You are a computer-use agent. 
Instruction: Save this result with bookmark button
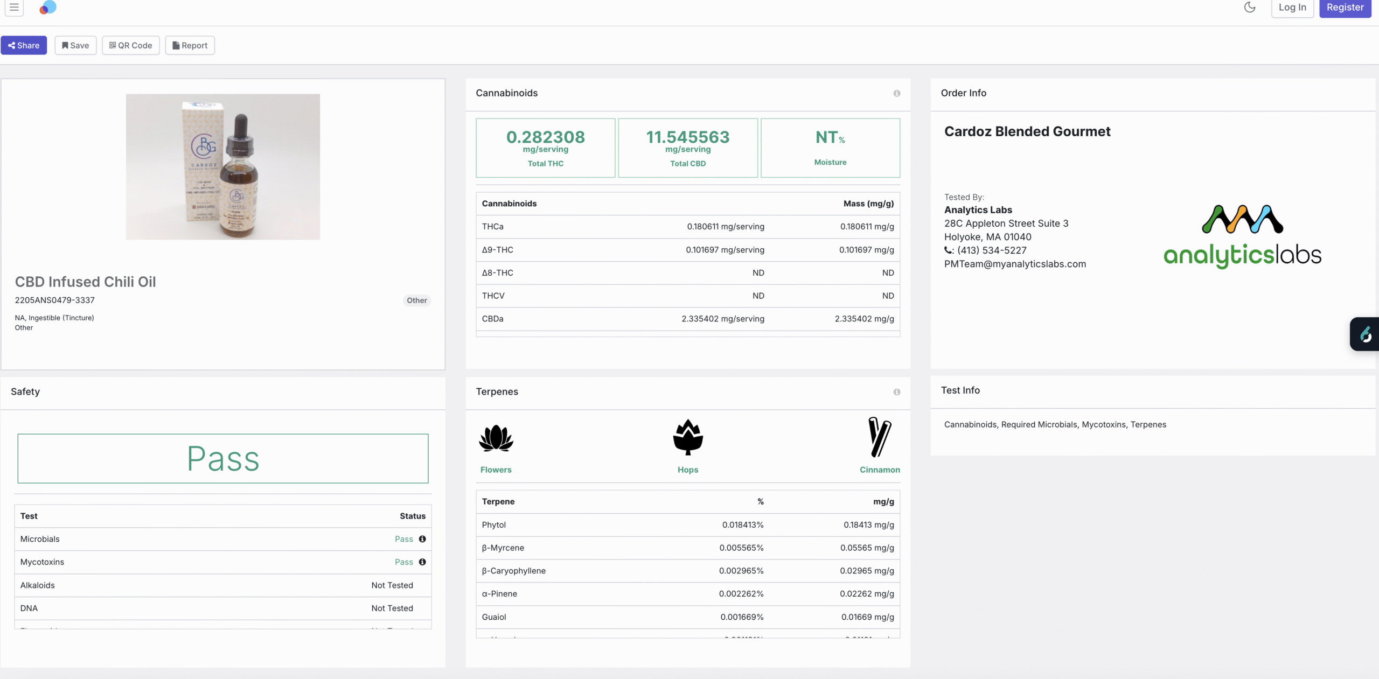[75, 45]
